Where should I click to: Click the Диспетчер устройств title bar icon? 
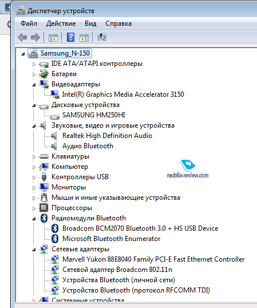[21, 11]
